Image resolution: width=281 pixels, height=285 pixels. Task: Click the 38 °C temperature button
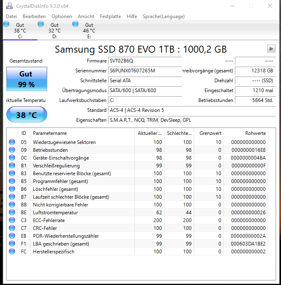27,114
